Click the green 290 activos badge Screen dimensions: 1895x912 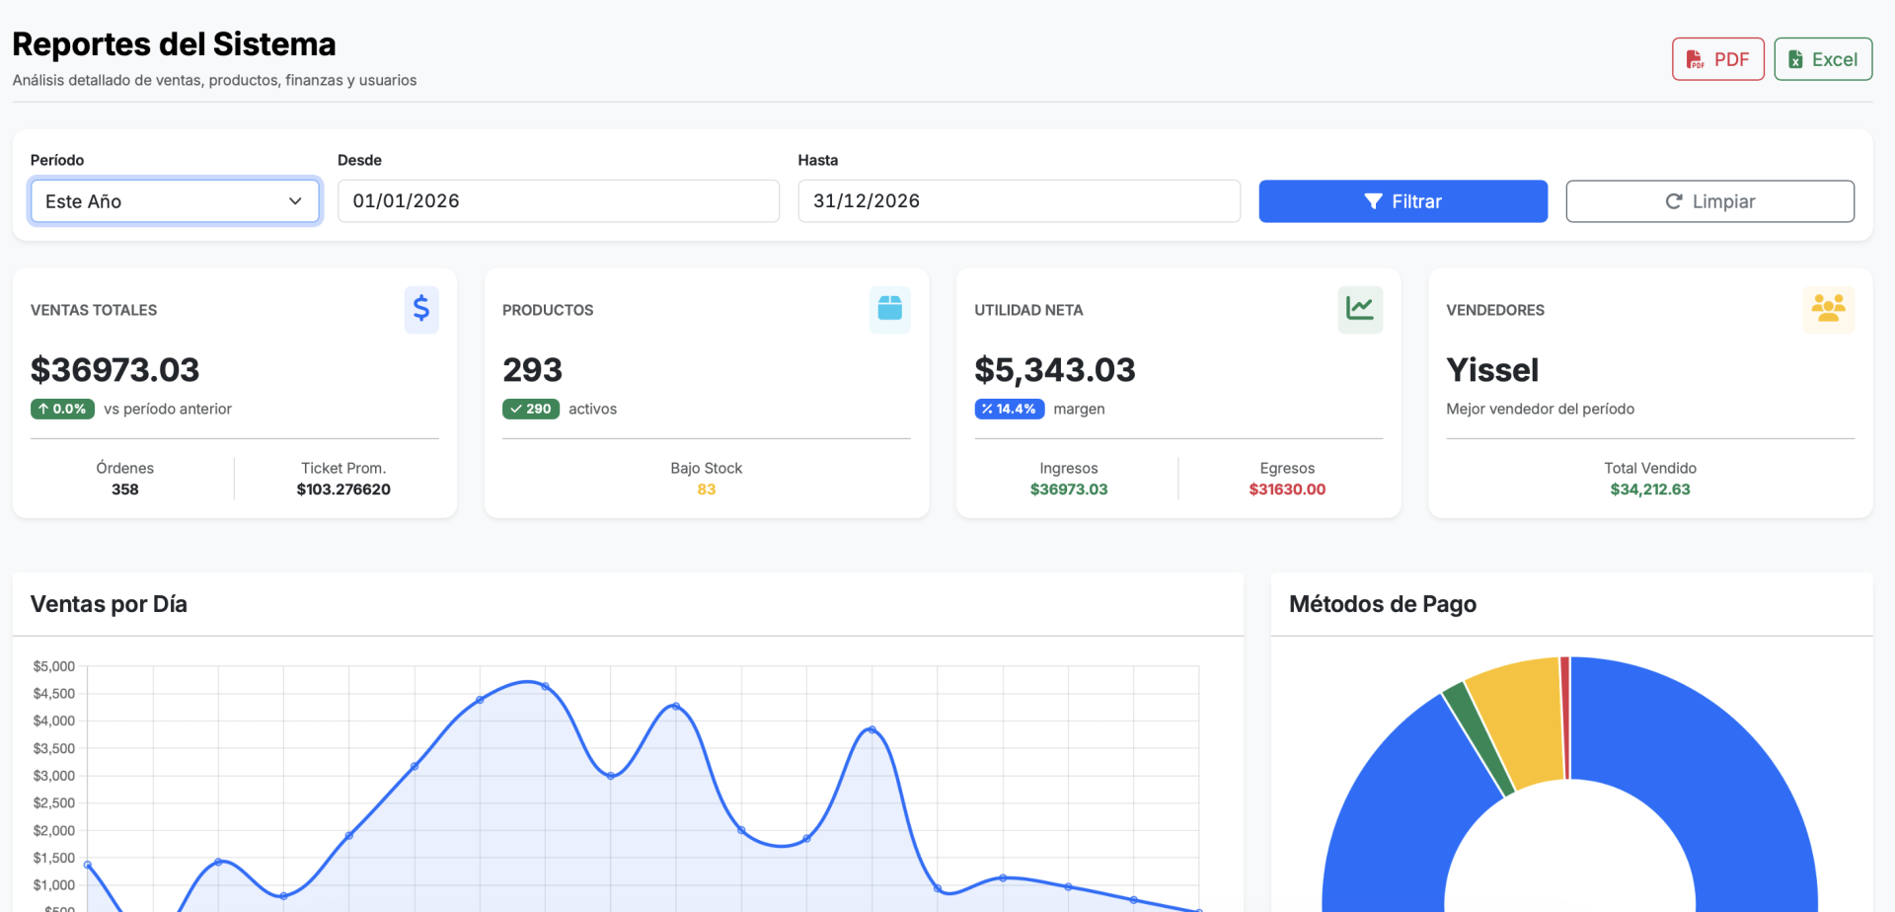(x=531, y=409)
